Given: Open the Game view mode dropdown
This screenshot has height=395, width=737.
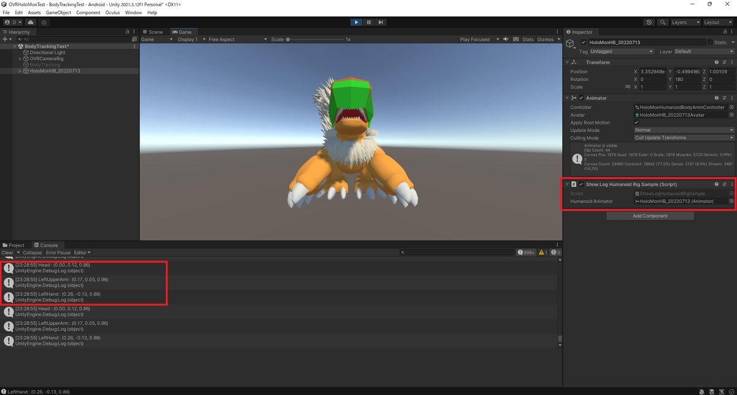Looking at the screenshot, I should point(157,39).
